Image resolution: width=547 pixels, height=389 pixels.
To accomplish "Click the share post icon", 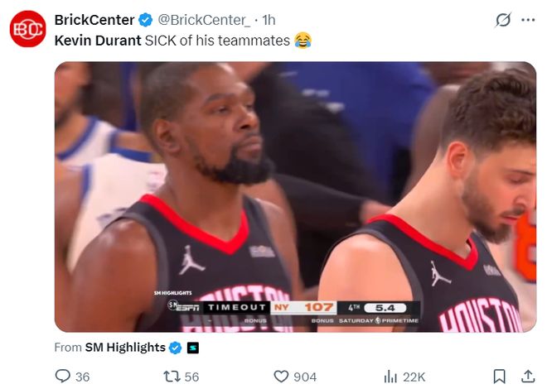I will click(527, 376).
